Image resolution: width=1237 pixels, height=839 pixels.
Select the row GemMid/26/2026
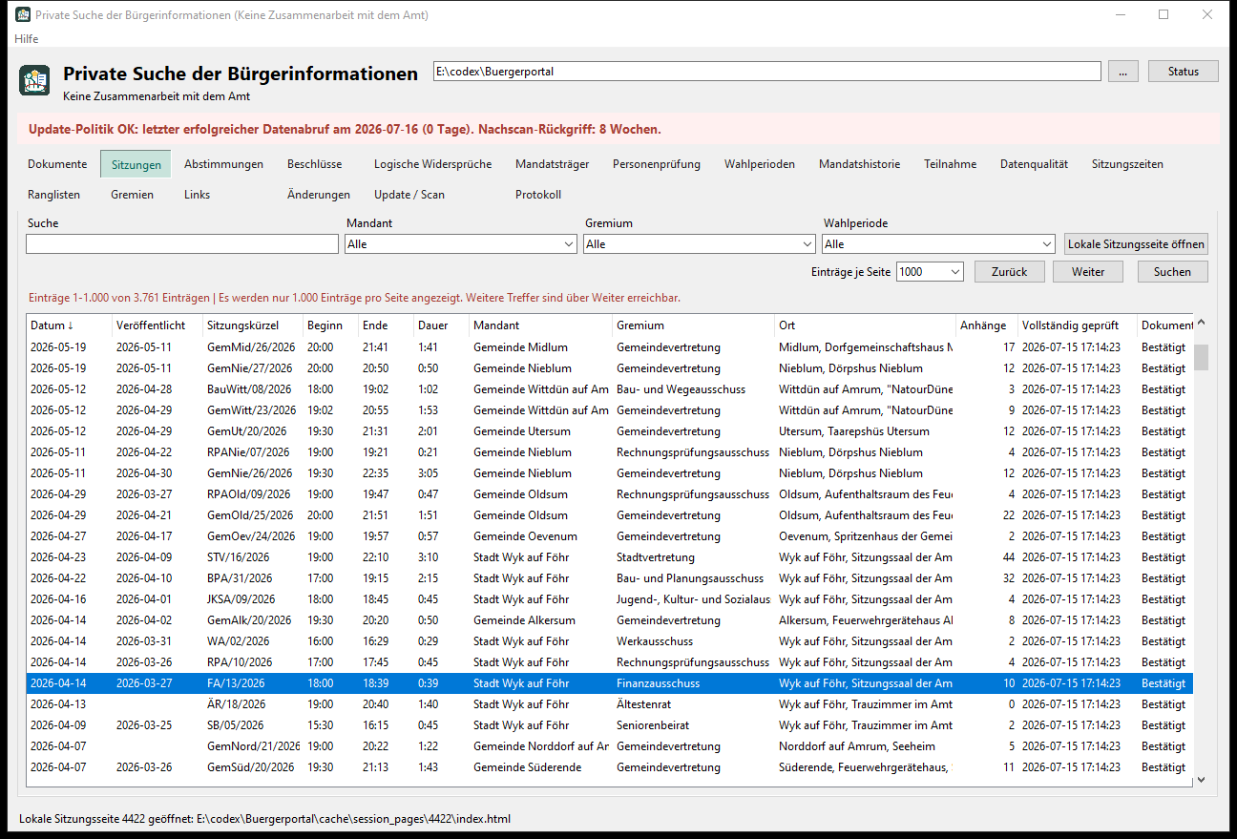[x=610, y=347]
